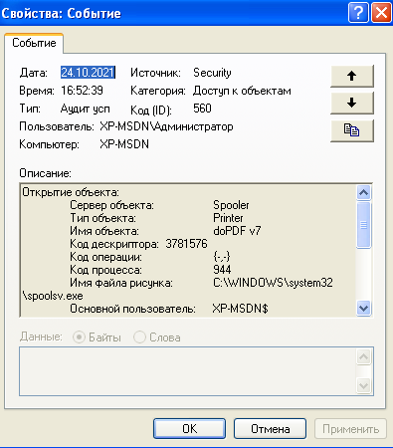The image size is (393, 448).
Task: Click the source value Security
Action: tap(212, 73)
